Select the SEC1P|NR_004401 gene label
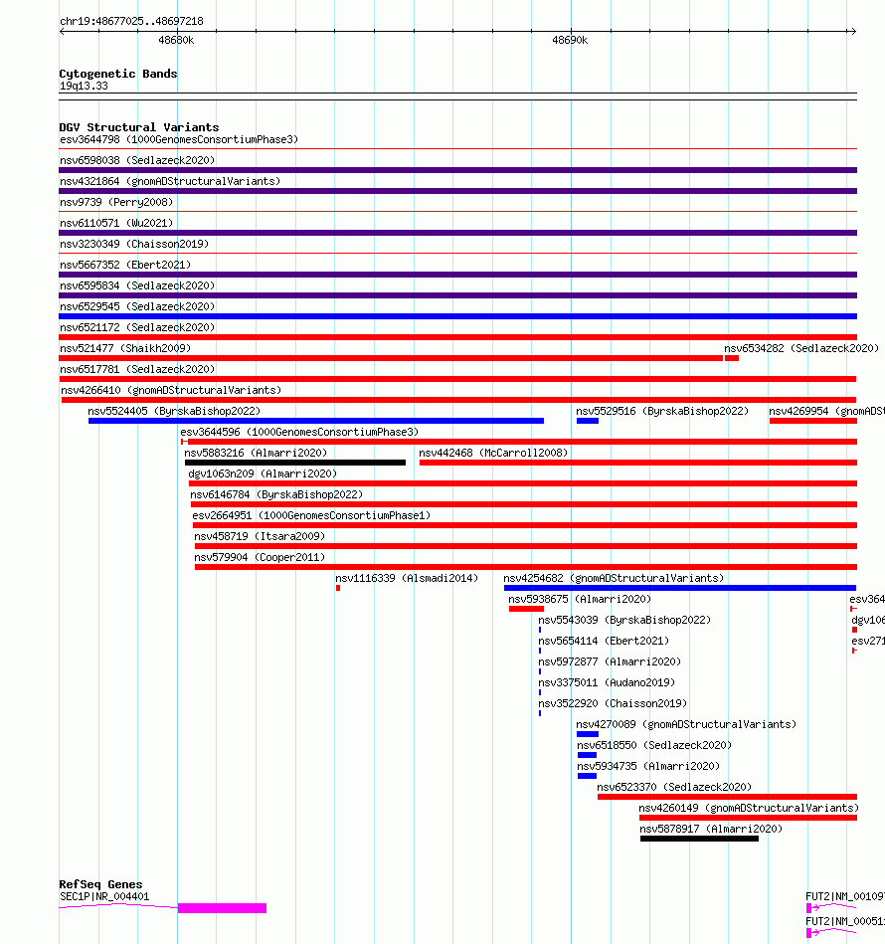Screen dimensions: 885x944 point(104,896)
